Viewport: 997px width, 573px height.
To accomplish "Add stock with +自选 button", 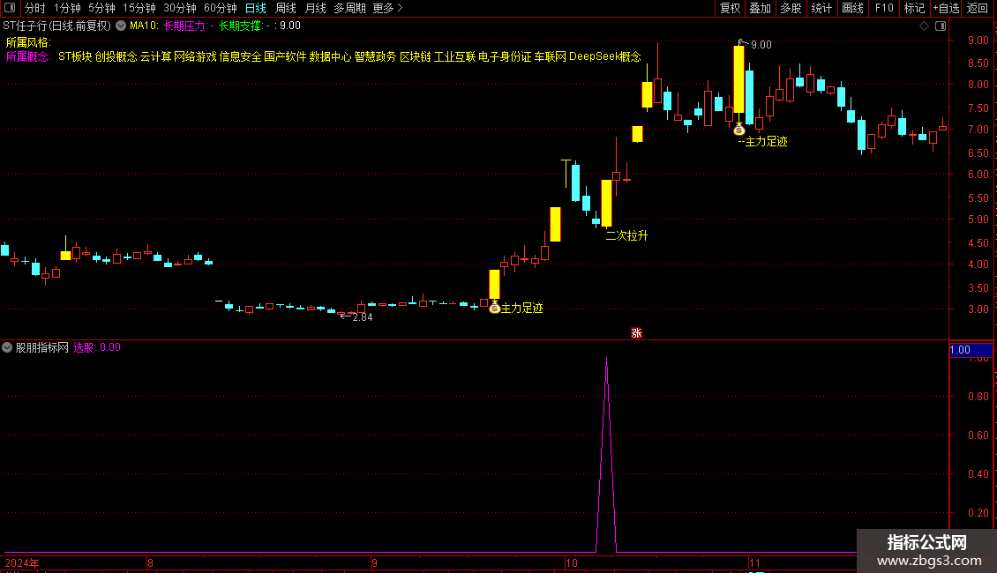I will (x=946, y=8).
